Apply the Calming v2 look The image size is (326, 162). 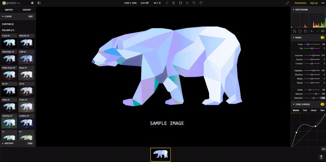click(x=9, y=121)
